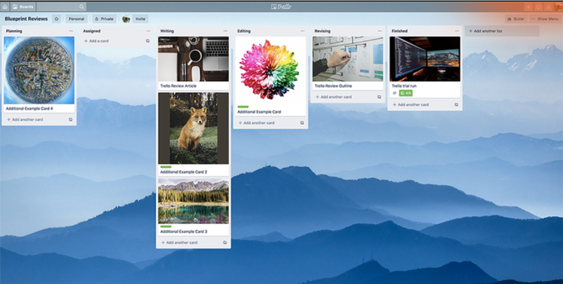The image size is (563, 284).
Task: Open the fox image card thumbnail
Action: click(x=194, y=128)
